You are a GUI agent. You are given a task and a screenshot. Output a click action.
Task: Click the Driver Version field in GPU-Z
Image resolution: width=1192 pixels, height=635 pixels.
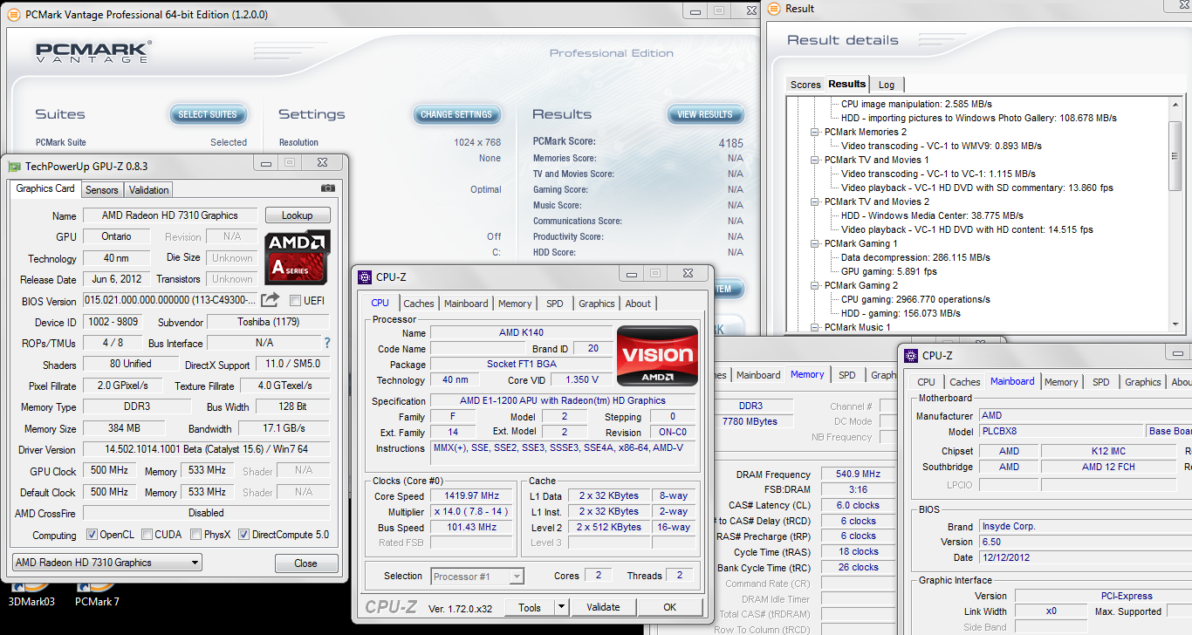tap(205, 449)
